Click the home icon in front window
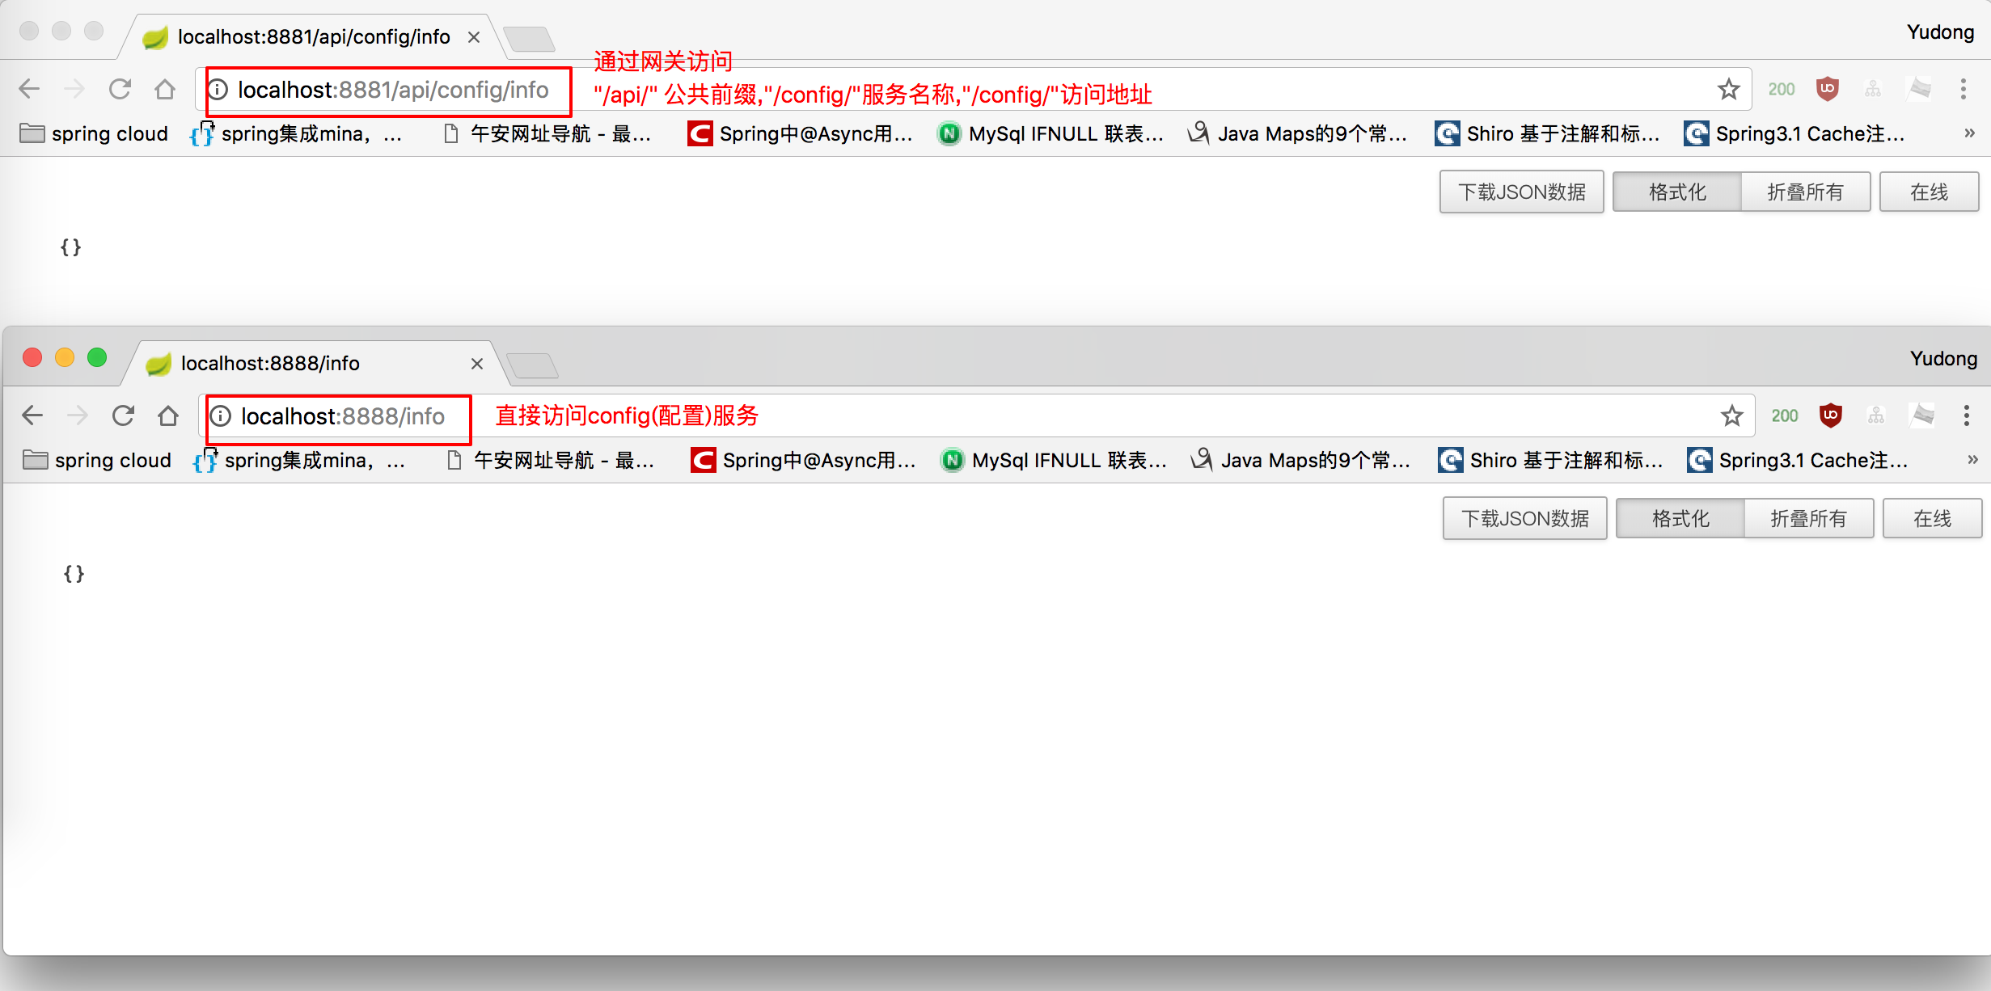Screen dimensions: 1991x991 (x=168, y=415)
